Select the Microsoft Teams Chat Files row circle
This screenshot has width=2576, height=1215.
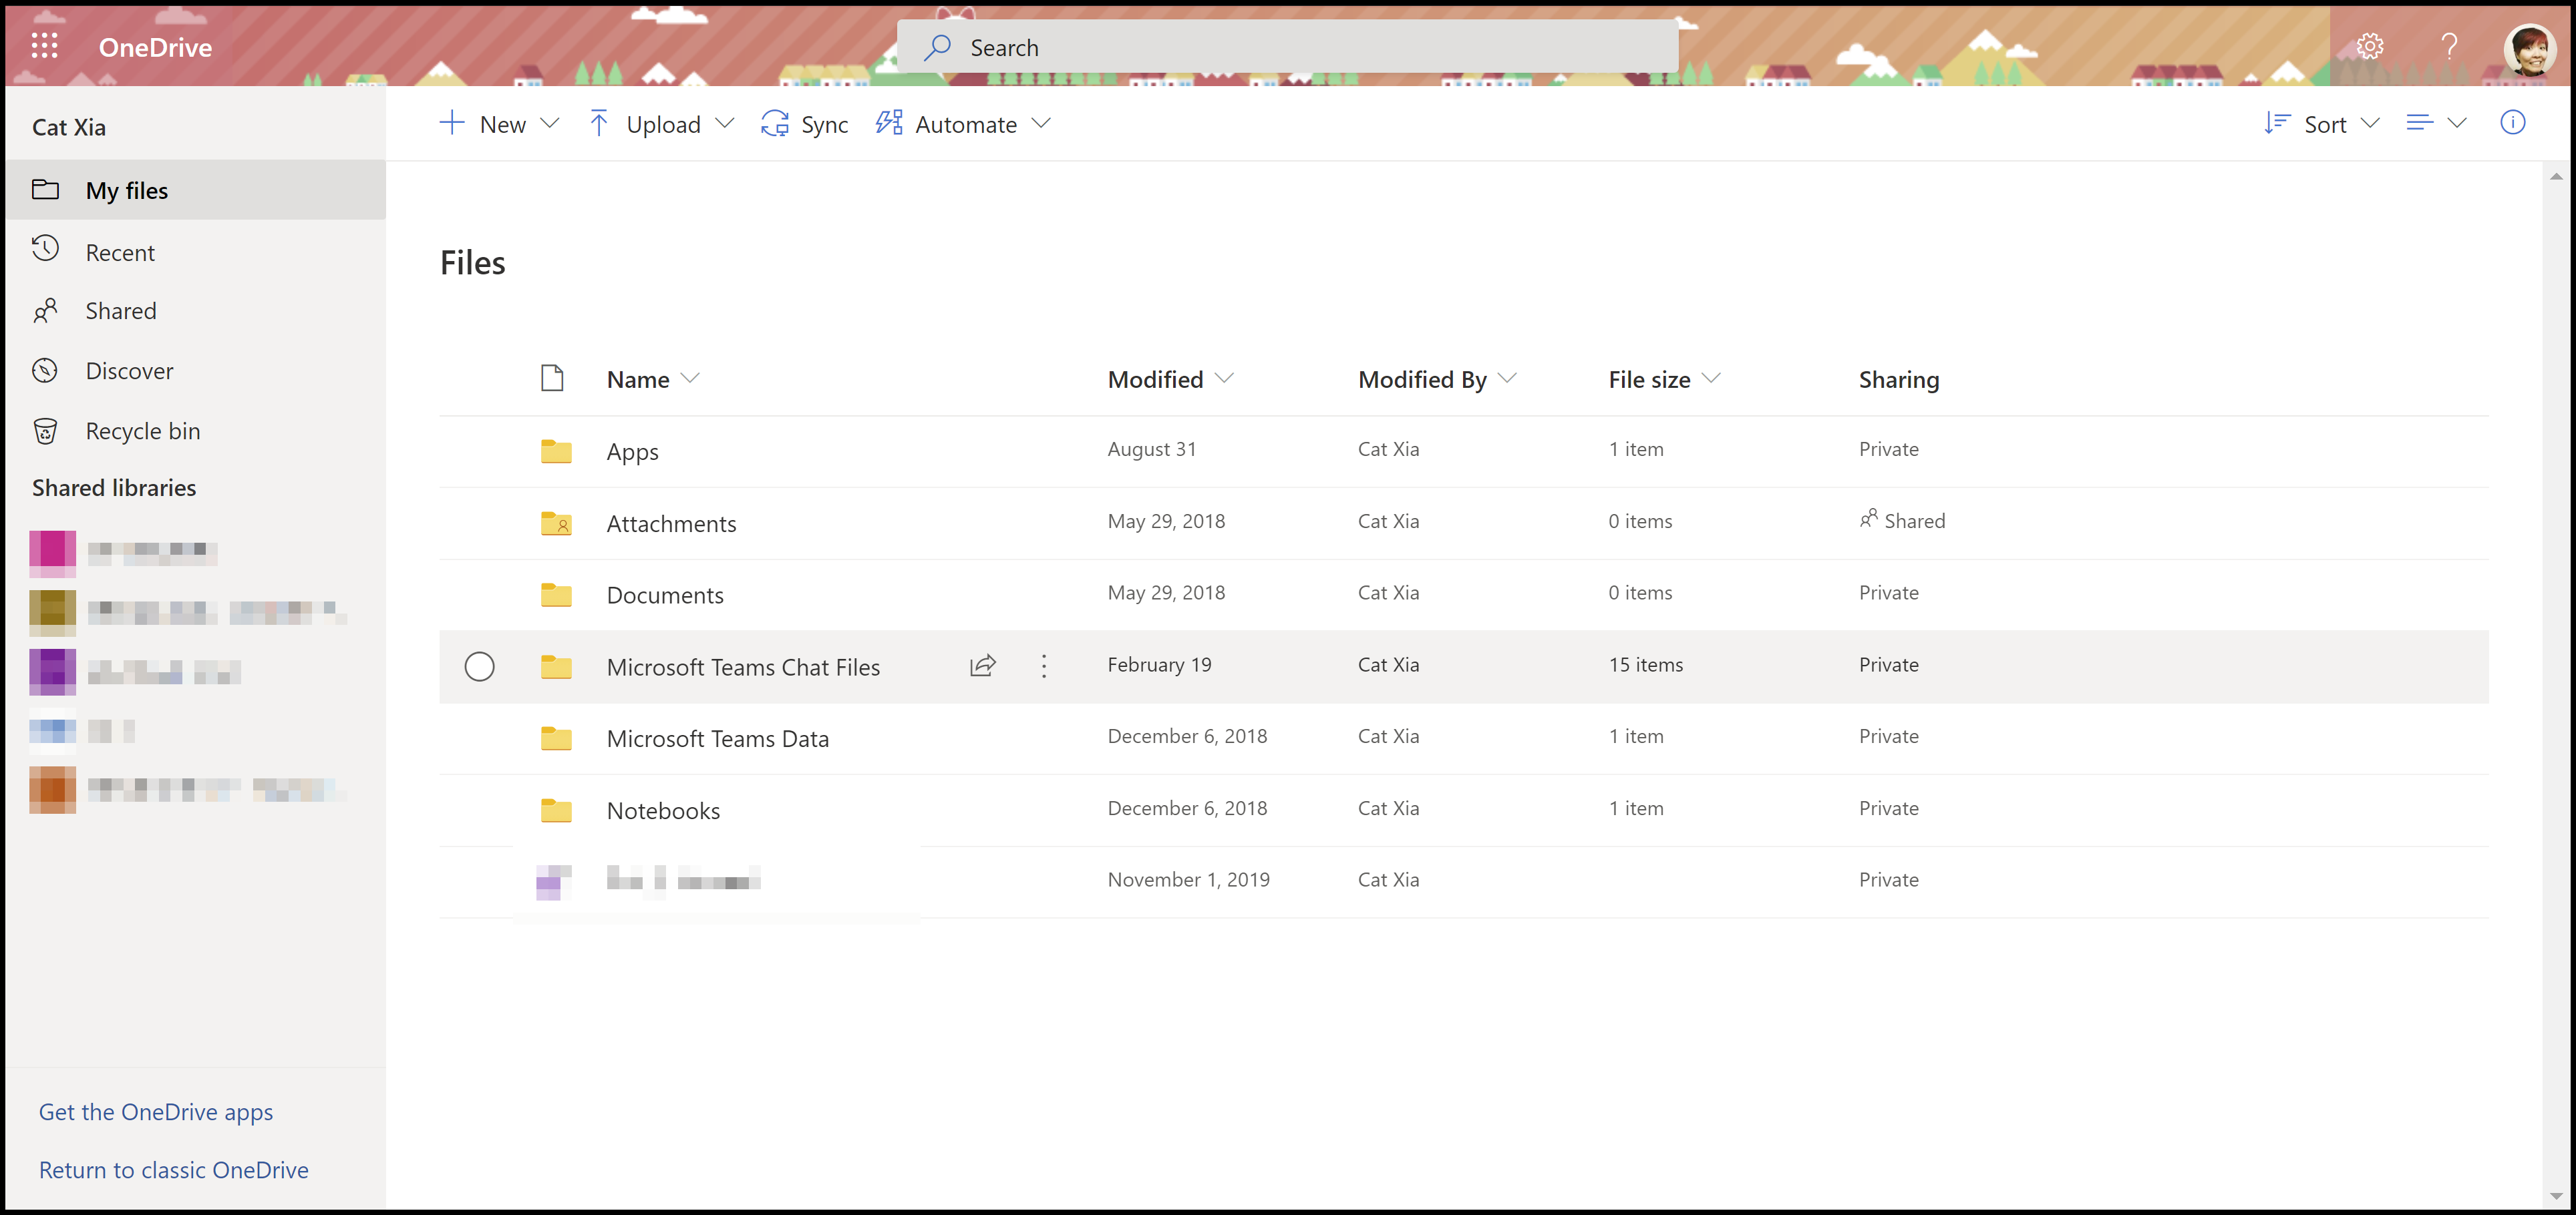(x=479, y=666)
